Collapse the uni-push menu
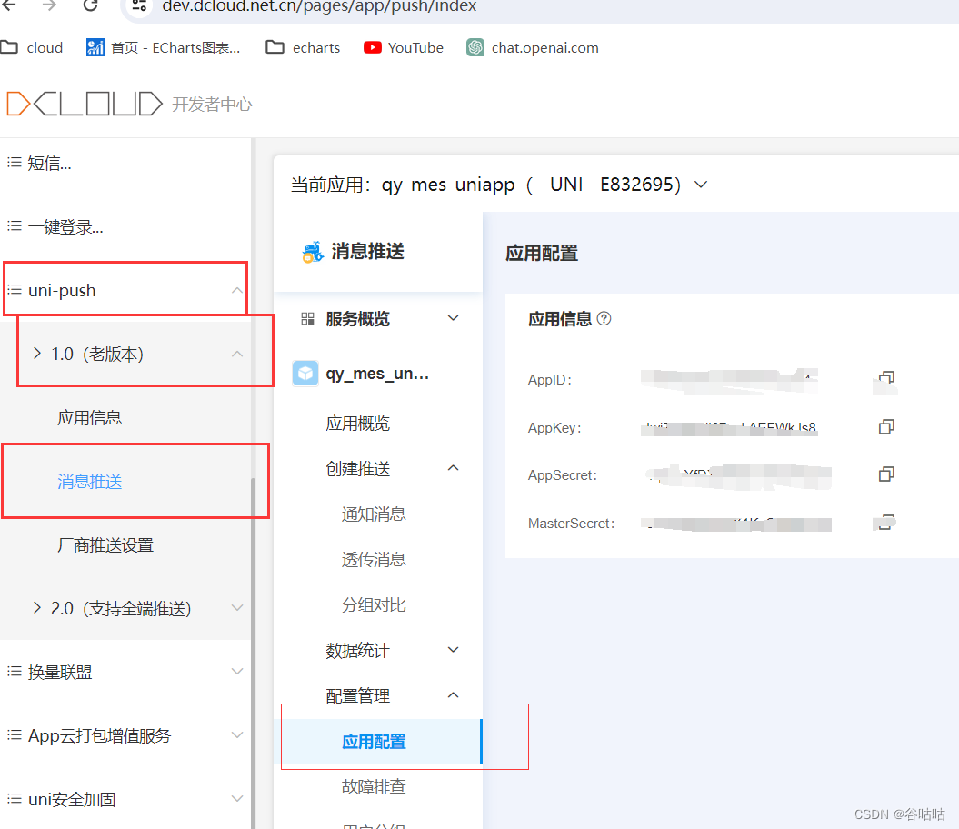The image size is (959, 829). [x=237, y=291]
